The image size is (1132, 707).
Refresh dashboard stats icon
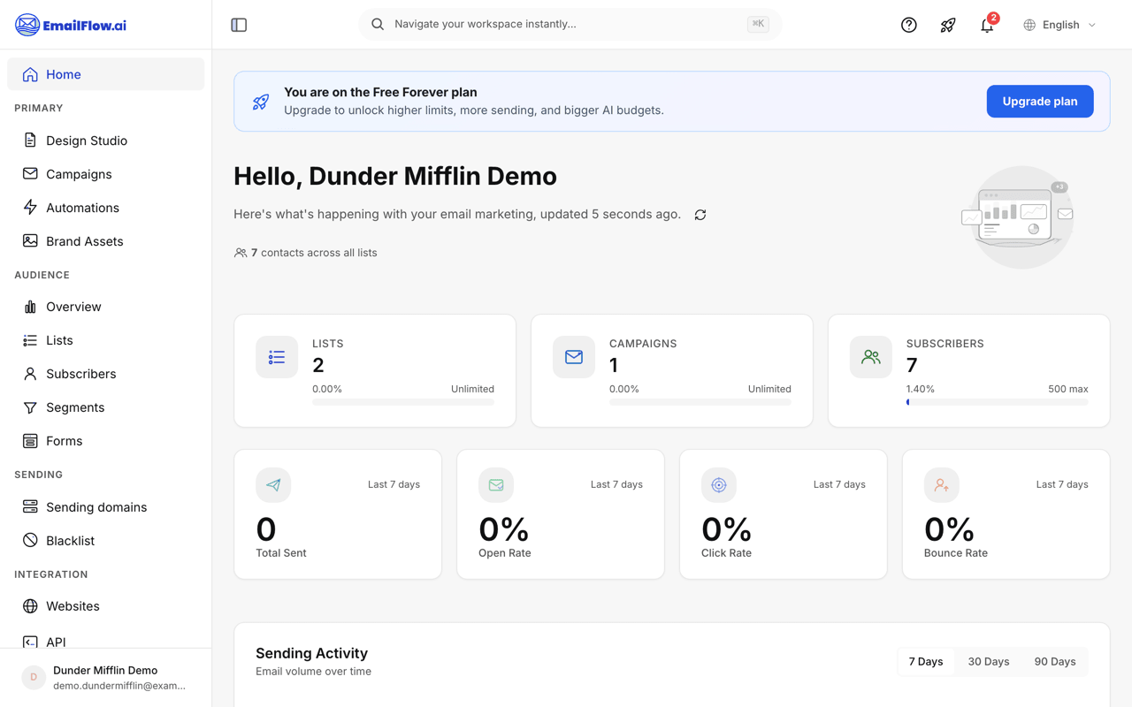(700, 215)
